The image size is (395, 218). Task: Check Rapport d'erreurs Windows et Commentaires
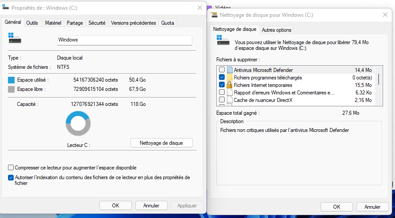[x=222, y=92]
